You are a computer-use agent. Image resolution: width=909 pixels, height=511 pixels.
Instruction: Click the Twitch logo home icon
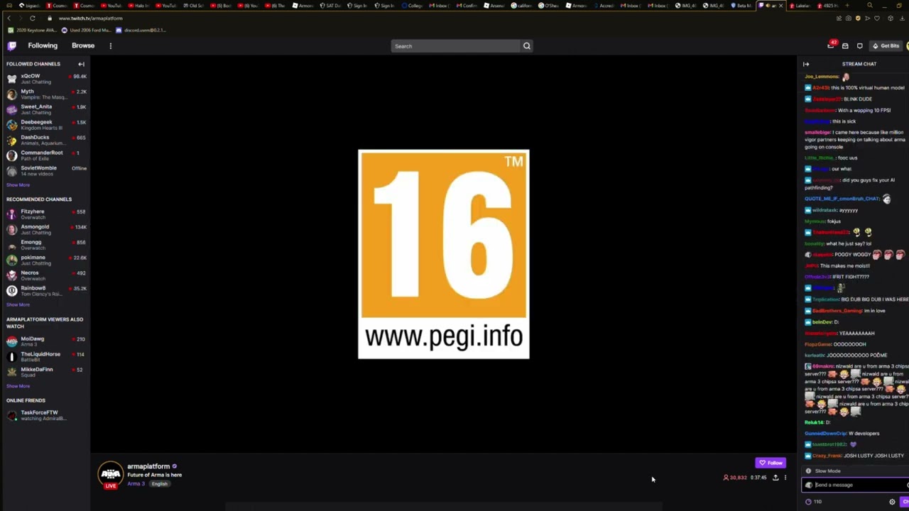coord(11,45)
